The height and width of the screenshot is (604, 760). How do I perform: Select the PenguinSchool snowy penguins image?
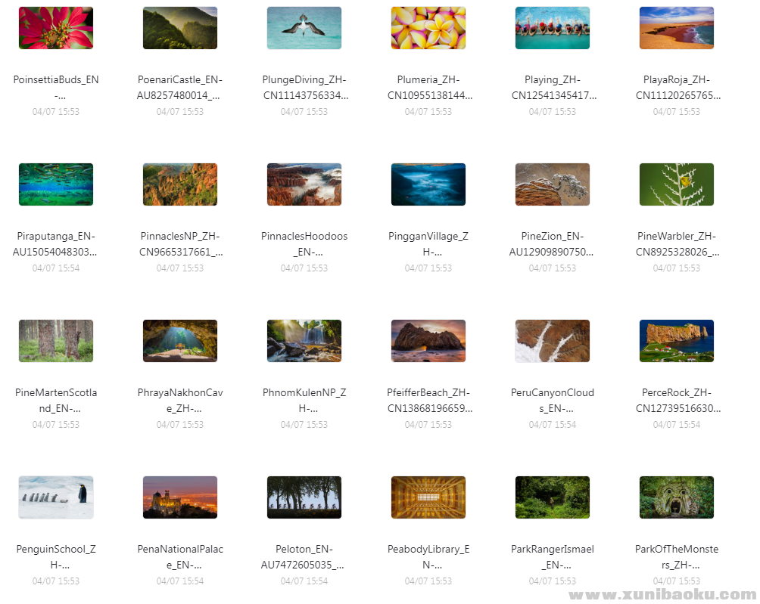pyautogui.click(x=56, y=497)
